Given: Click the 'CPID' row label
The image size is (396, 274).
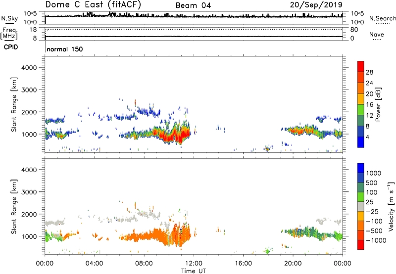Looking at the screenshot, I should tap(11, 47).
